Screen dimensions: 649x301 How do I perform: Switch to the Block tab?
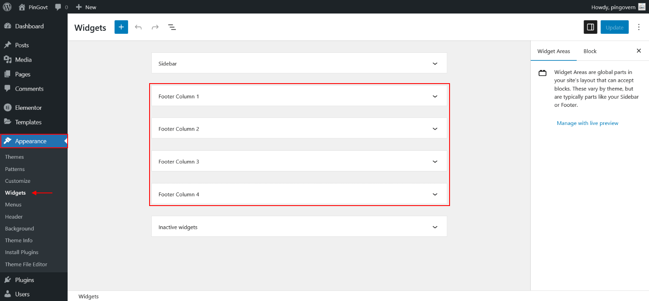click(590, 51)
